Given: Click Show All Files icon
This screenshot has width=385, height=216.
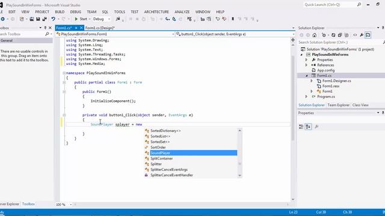Looking at the screenshot, I should click(x=346, y=35).
